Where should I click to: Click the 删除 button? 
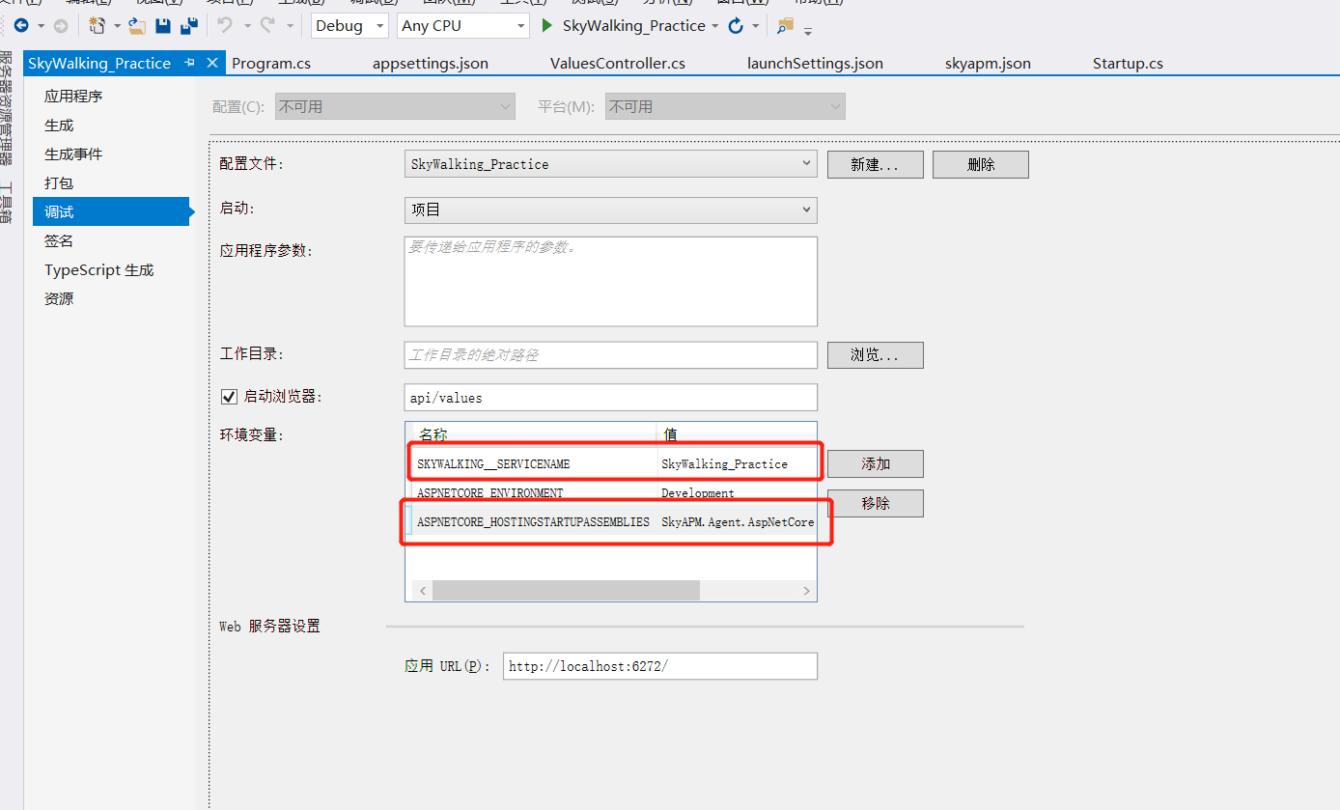[980, 164]
